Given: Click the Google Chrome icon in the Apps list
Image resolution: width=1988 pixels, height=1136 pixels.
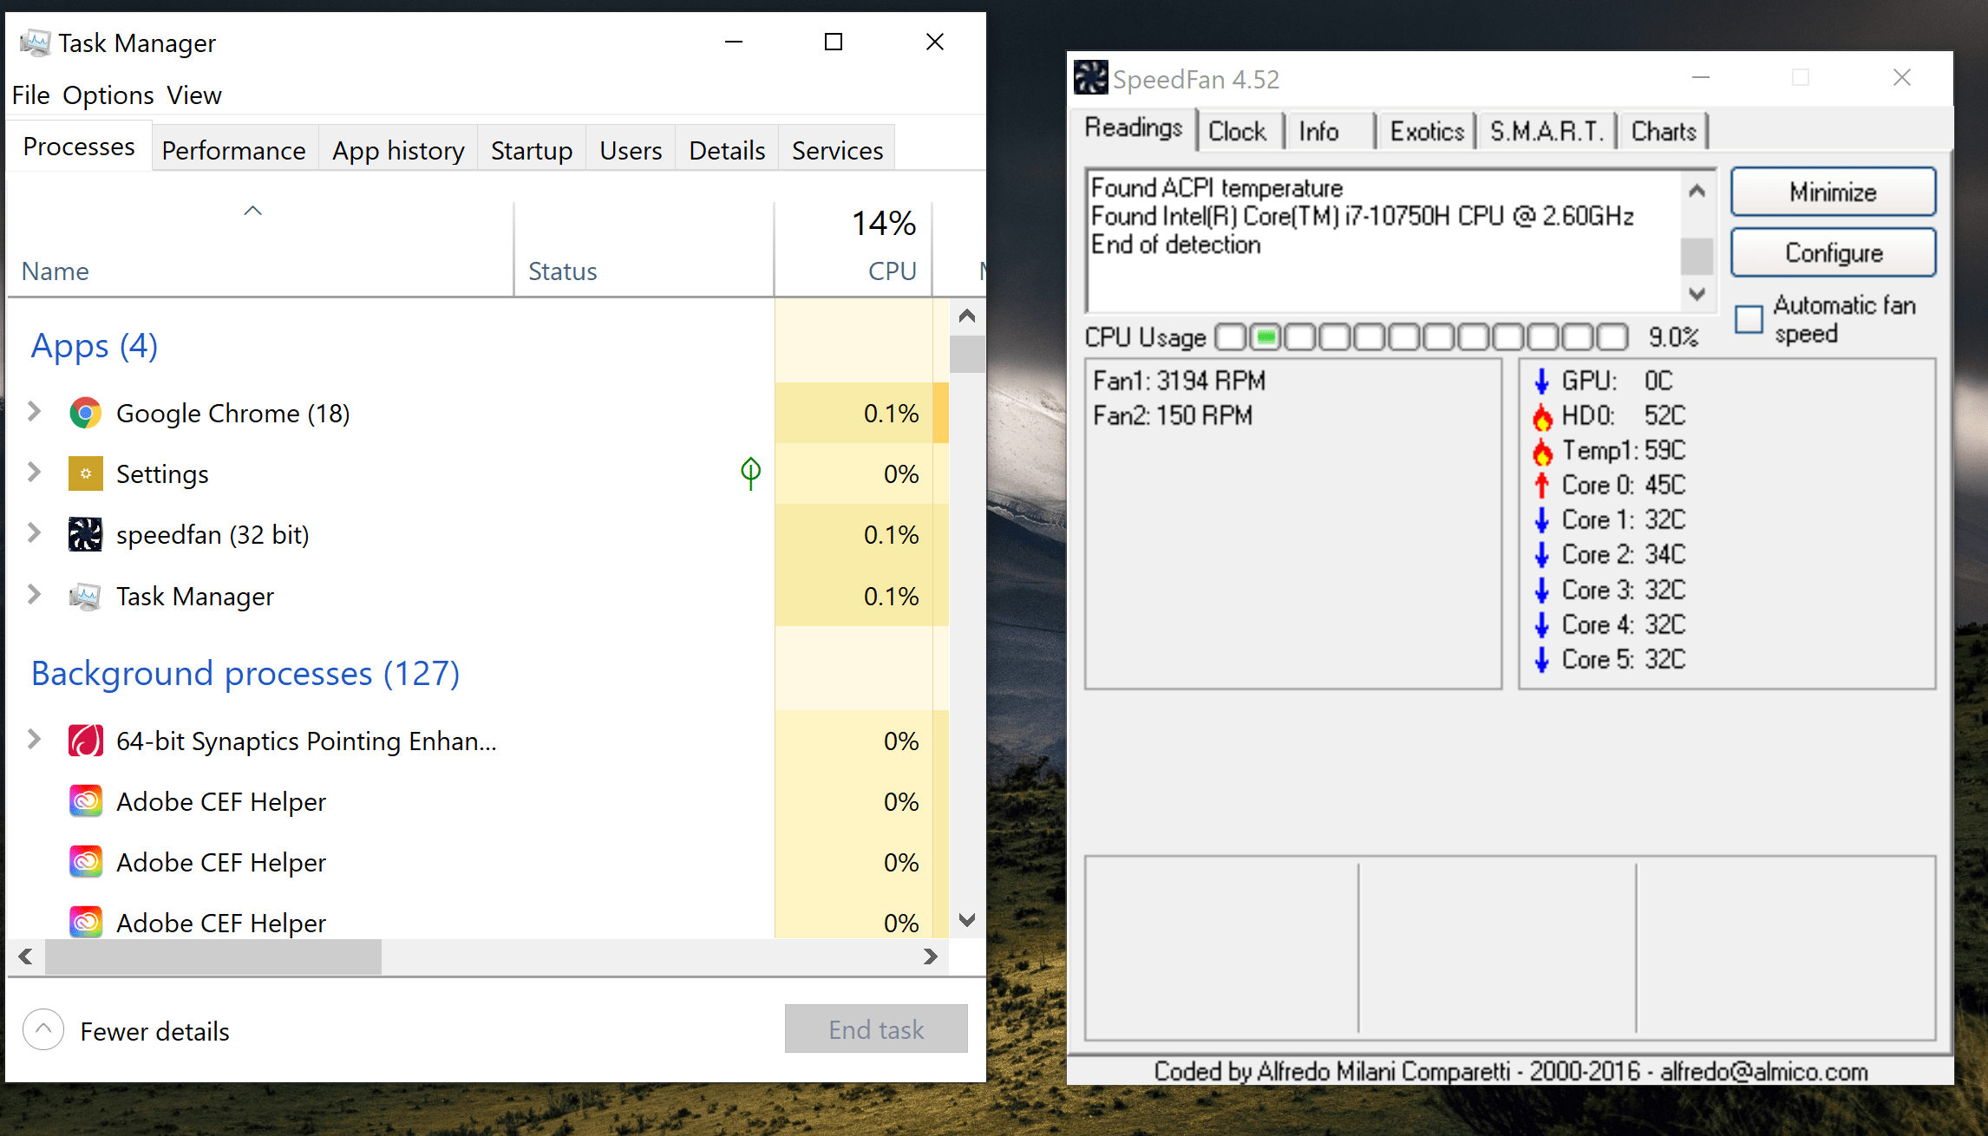Looking at the screenshot, I should [85, 413].
